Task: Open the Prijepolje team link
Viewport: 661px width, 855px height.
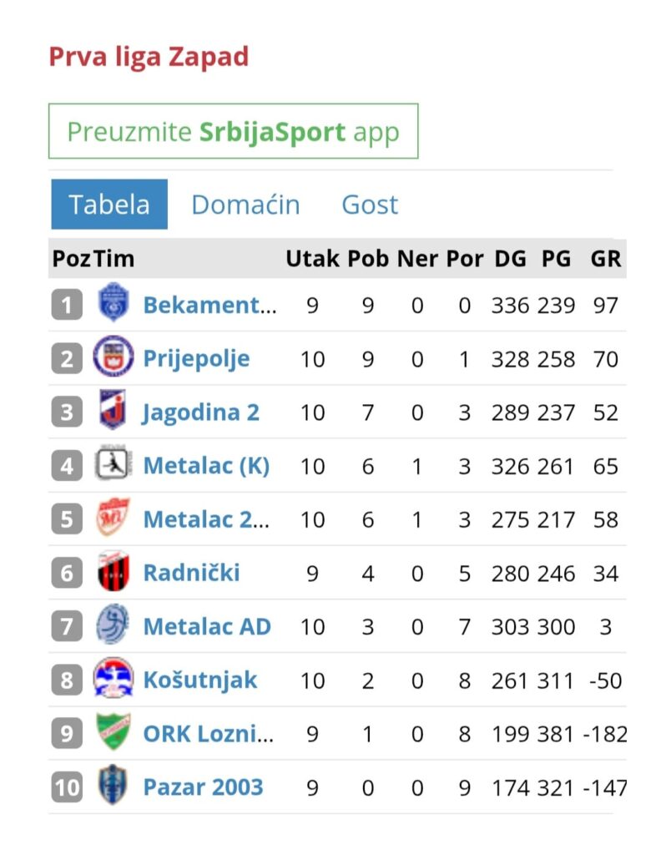Action: coord(196,359)
